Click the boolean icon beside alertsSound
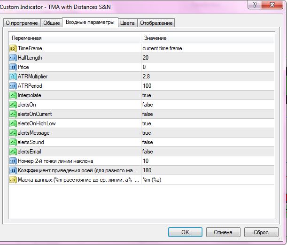The image size is (287, 245). click(13, 142)
